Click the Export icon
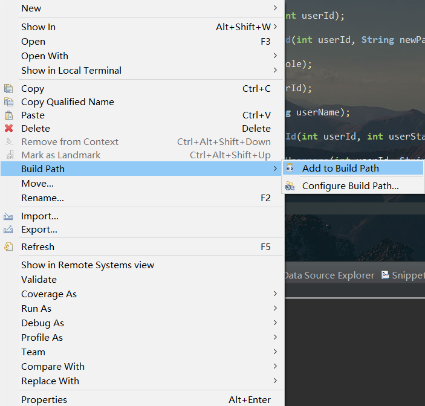Viewport: 425px width, 406px height. click(x=8, y=230)
